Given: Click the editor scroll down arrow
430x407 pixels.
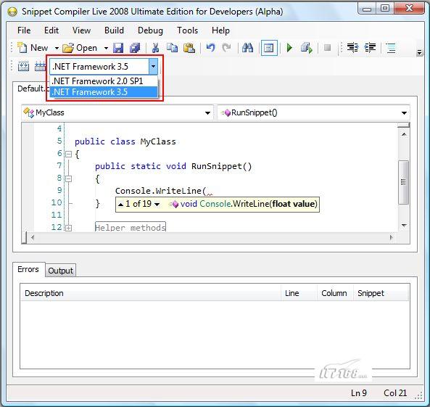Looking at the screenshot, I should [x=404, y=226].
